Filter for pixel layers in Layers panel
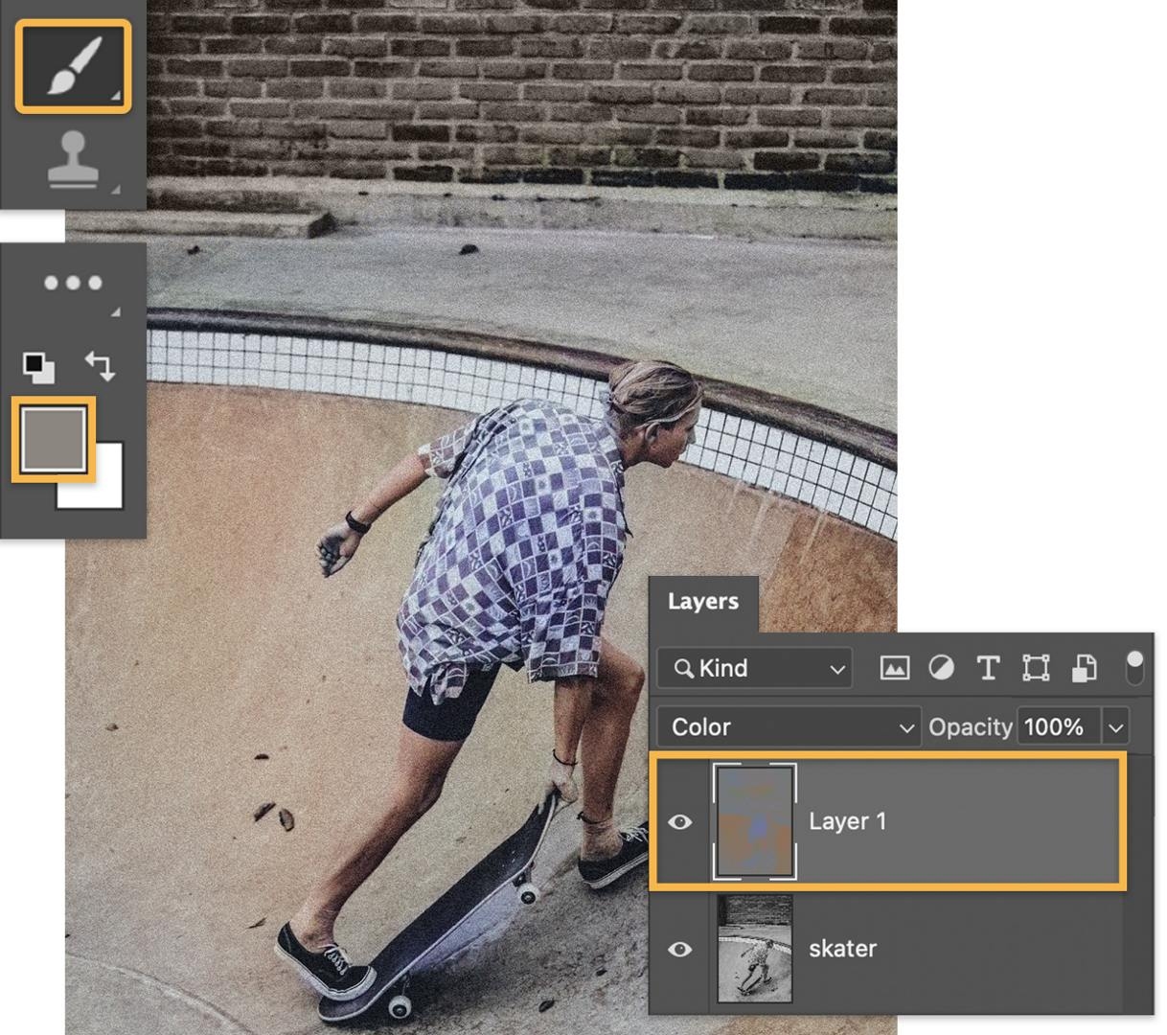1167x1035 pixels. [x=892, y=668]
